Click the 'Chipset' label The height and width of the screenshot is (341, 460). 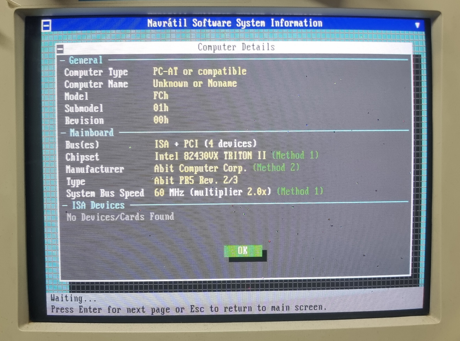(x=82, y=157)
